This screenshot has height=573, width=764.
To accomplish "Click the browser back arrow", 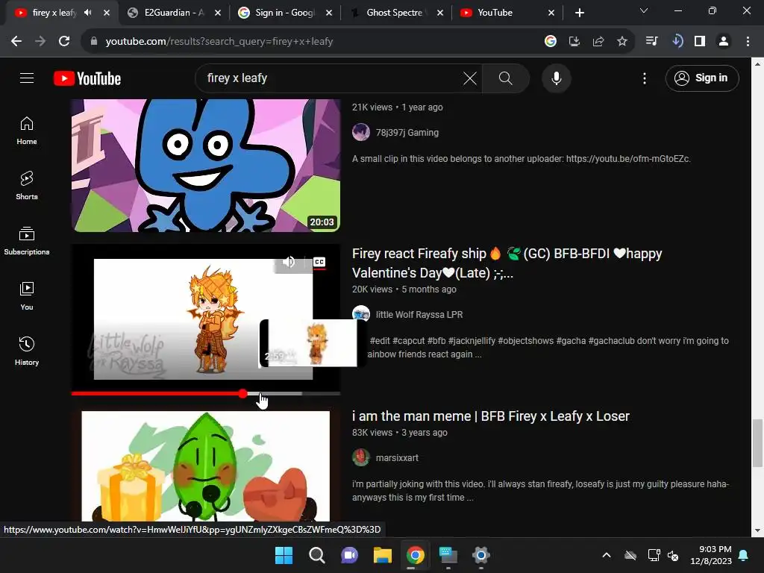I will 16,42.
